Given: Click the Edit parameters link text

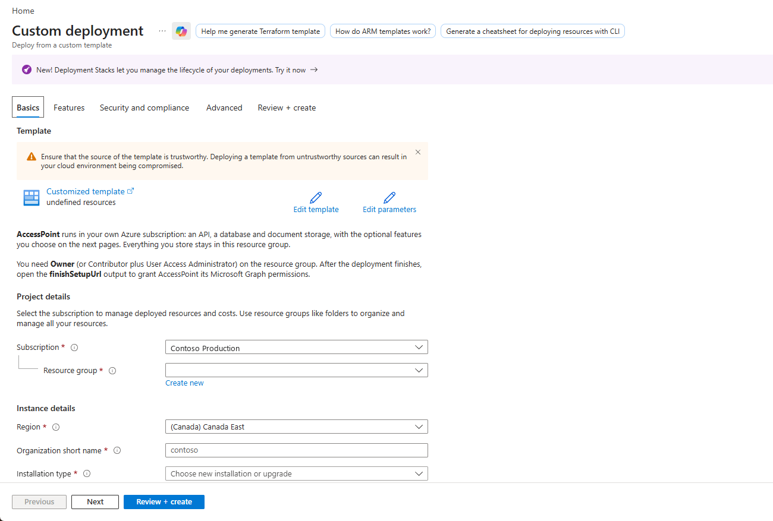Looking at the screenshot, I should tap(389, 210).
